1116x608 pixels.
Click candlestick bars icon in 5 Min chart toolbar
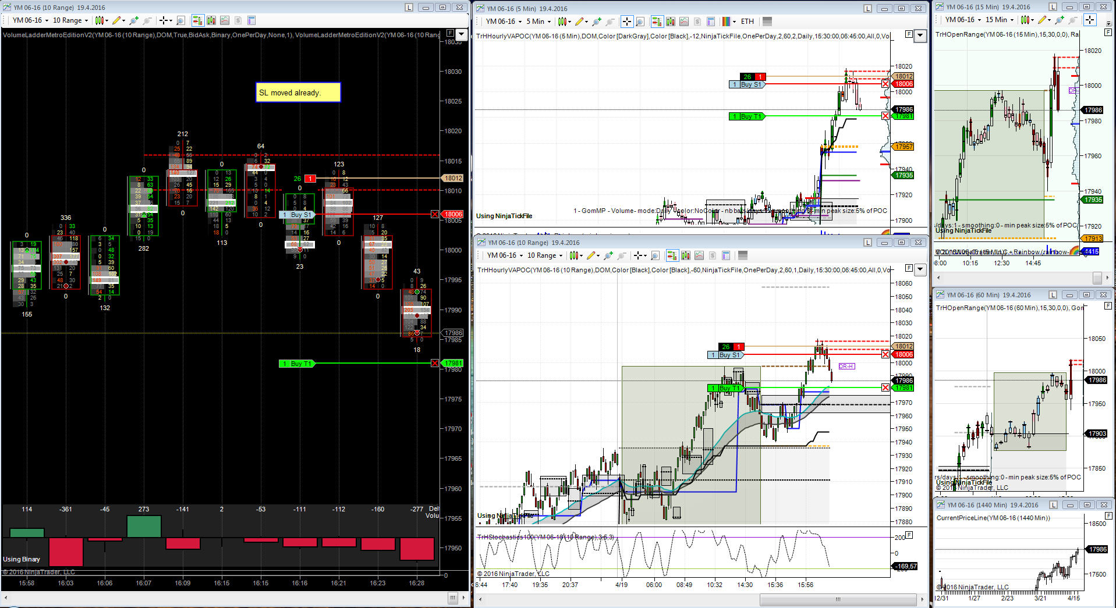pyautogui.click(x=671, y=22)
